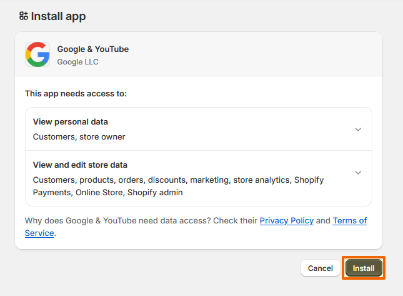Expand View and edit store data chevron
Image resolution: width=403 pixels, height=296 pixels.
click(358, 173)
